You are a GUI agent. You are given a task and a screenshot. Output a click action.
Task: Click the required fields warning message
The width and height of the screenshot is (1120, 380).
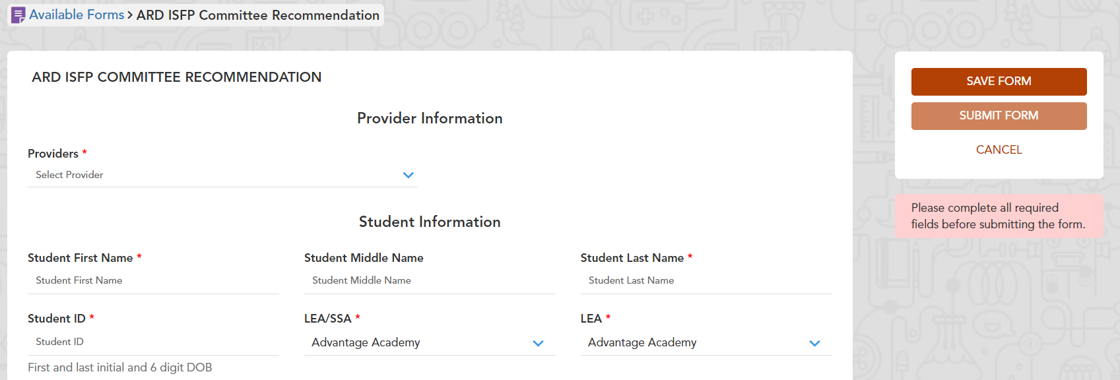(x=998, y=216)
